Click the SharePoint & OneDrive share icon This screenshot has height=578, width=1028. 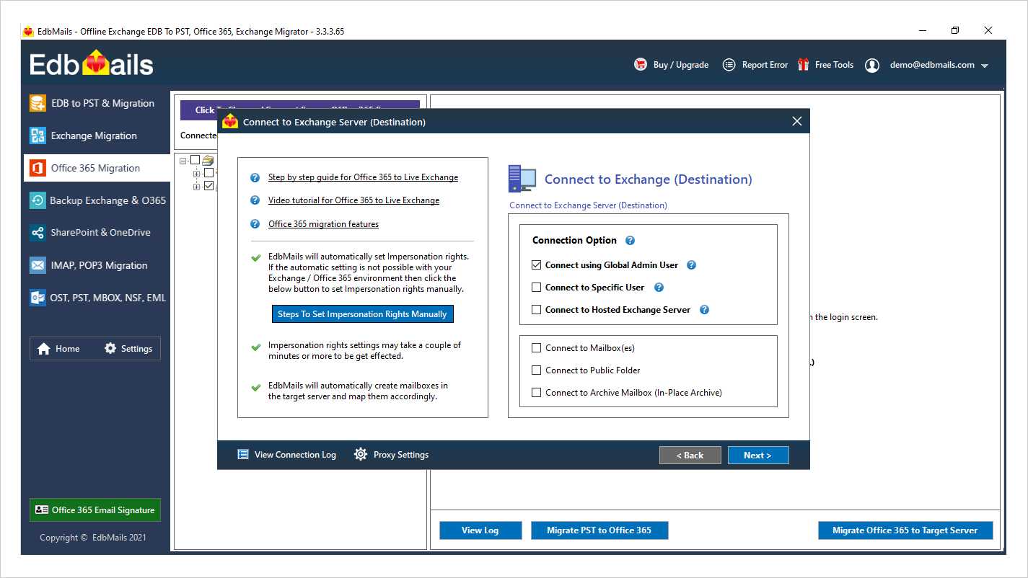38,233
